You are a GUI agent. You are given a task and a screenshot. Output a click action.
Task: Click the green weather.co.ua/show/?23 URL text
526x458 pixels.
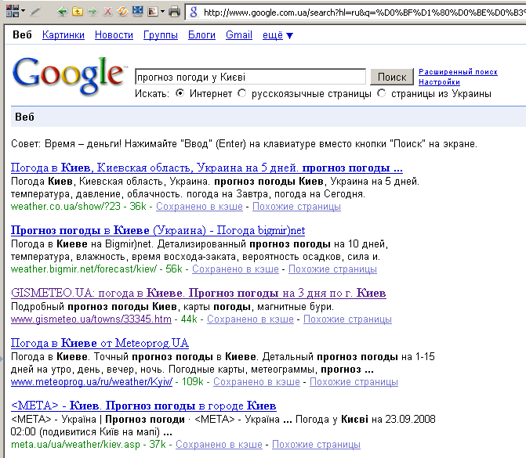[65, 207]
